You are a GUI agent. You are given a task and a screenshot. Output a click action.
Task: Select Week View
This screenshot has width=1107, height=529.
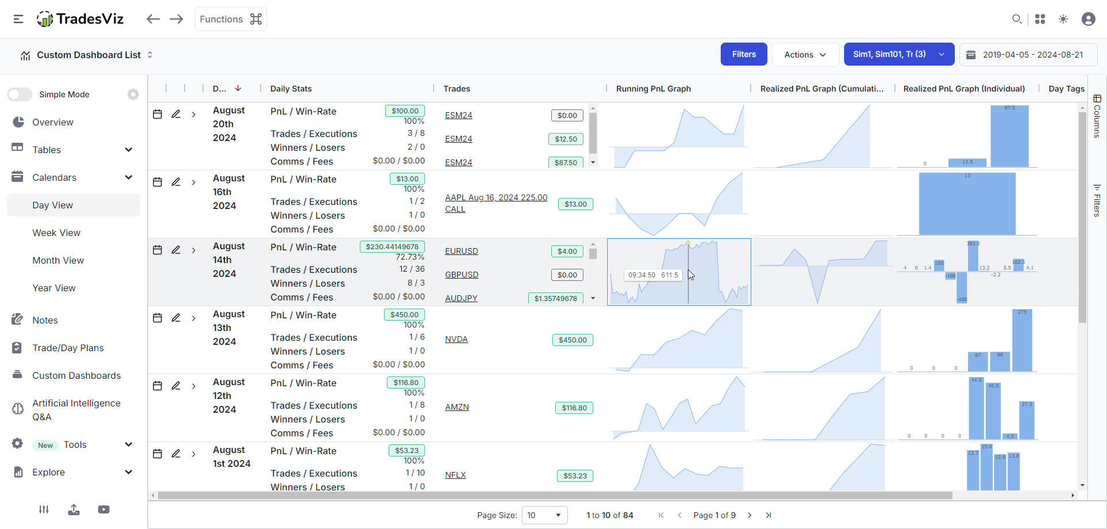(x=57, y=233)
